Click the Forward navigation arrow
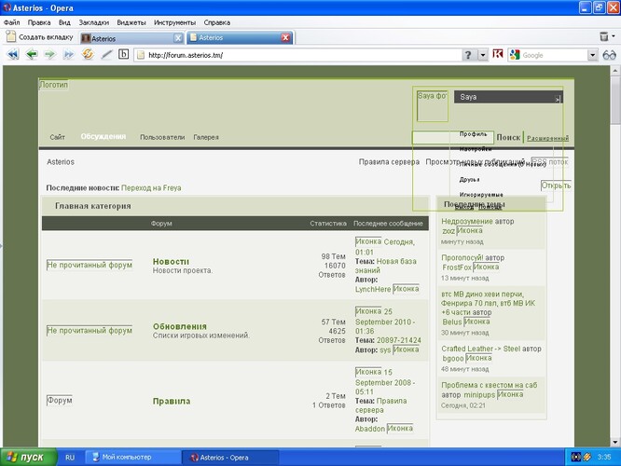The image size is (621, 466). coord(50,55)
